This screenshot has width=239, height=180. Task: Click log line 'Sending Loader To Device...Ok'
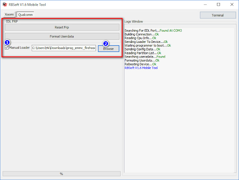click(146, 42)
